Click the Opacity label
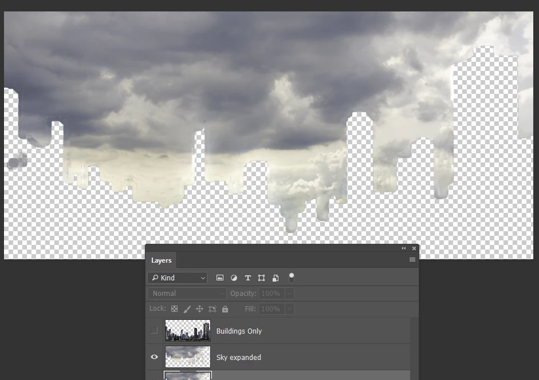This screenshot has width=539, height=380. [x=243, y=294]
